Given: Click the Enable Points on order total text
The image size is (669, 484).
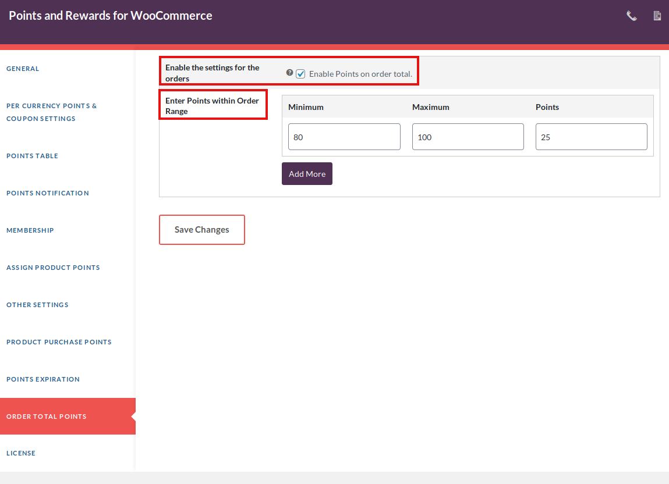Looking at the screenshot, I should pos(360,74).
